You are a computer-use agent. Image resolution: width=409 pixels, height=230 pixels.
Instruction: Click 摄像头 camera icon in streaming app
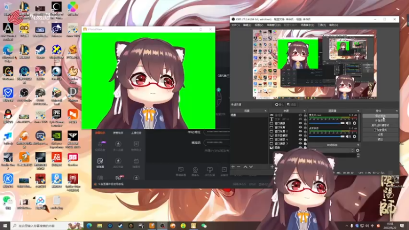coord(195,172)
